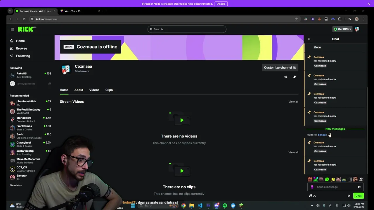Open the user avatar beside Get KICKs

coord(357,29)
